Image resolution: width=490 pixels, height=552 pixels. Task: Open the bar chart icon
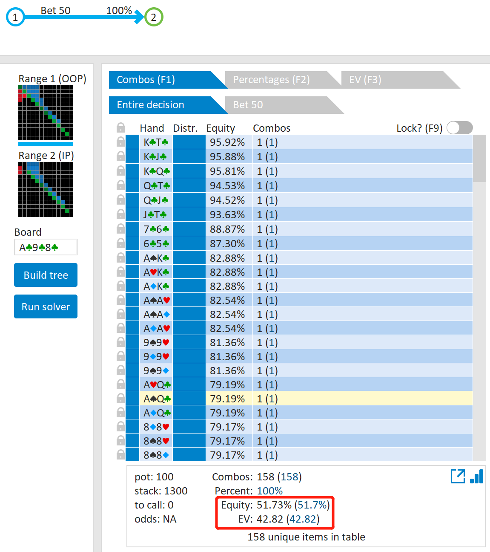pyautogui.click(x=477, y=476)
